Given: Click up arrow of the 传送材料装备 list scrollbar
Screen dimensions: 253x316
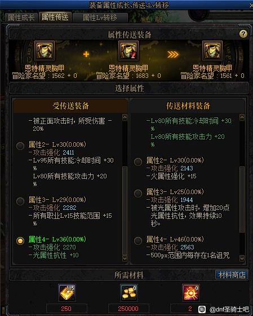Looking at the screenshot, I should tap(242, 117).
